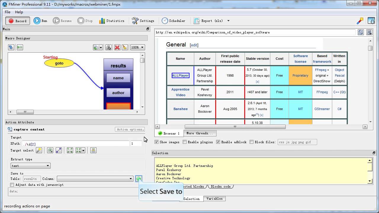Image resolution: width=379 pixels, height=213 pixels.
Task: Click the green plus add column icon
Action: click(x=138, y=178)
